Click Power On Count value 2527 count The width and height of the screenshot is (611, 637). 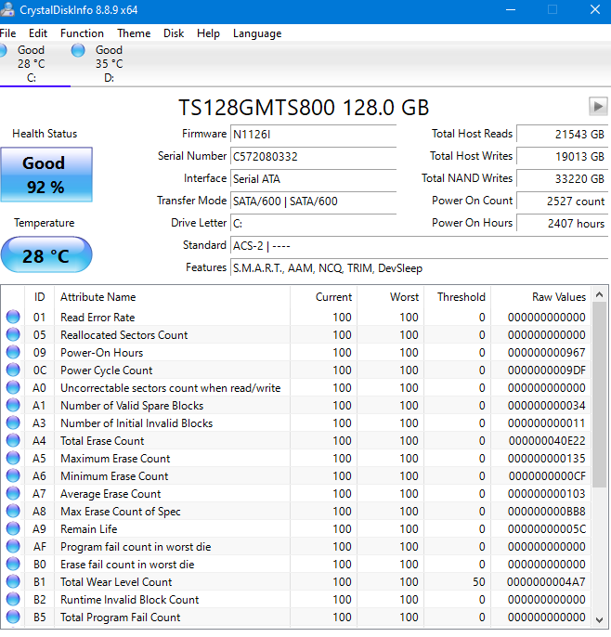[x=562, y=201]
